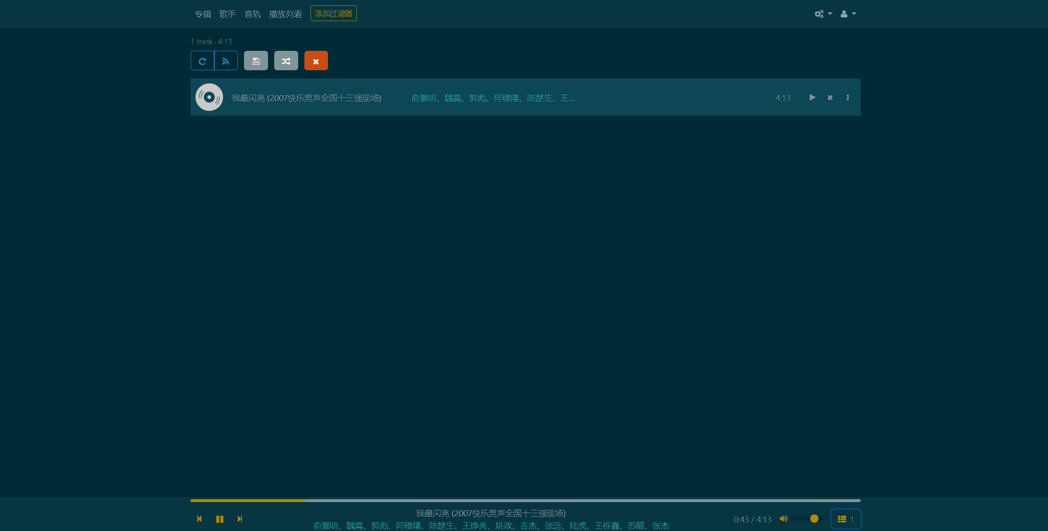The height and width of the screenshot is (531, 1048).
Task: Mute volume via speaker icon
Action: [x=783, y=519]
